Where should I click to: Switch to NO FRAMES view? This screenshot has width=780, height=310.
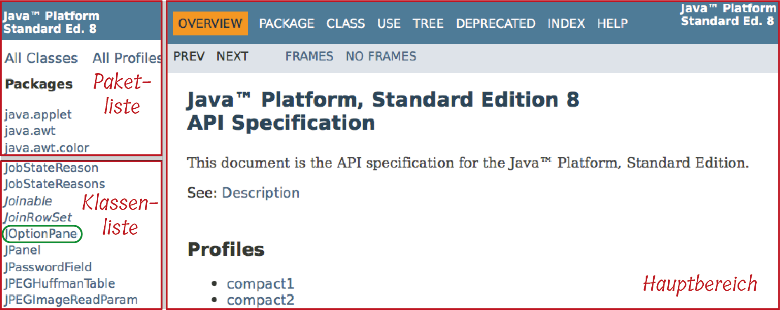pos(381,56)
